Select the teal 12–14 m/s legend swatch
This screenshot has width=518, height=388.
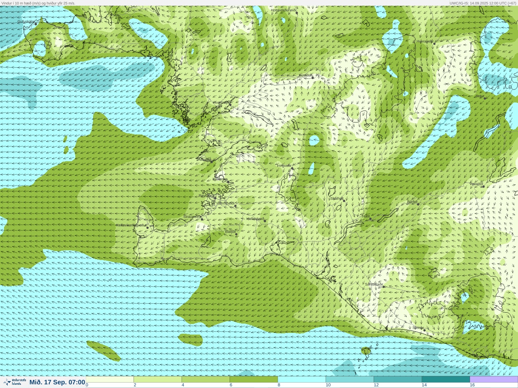tap(398, 379)
